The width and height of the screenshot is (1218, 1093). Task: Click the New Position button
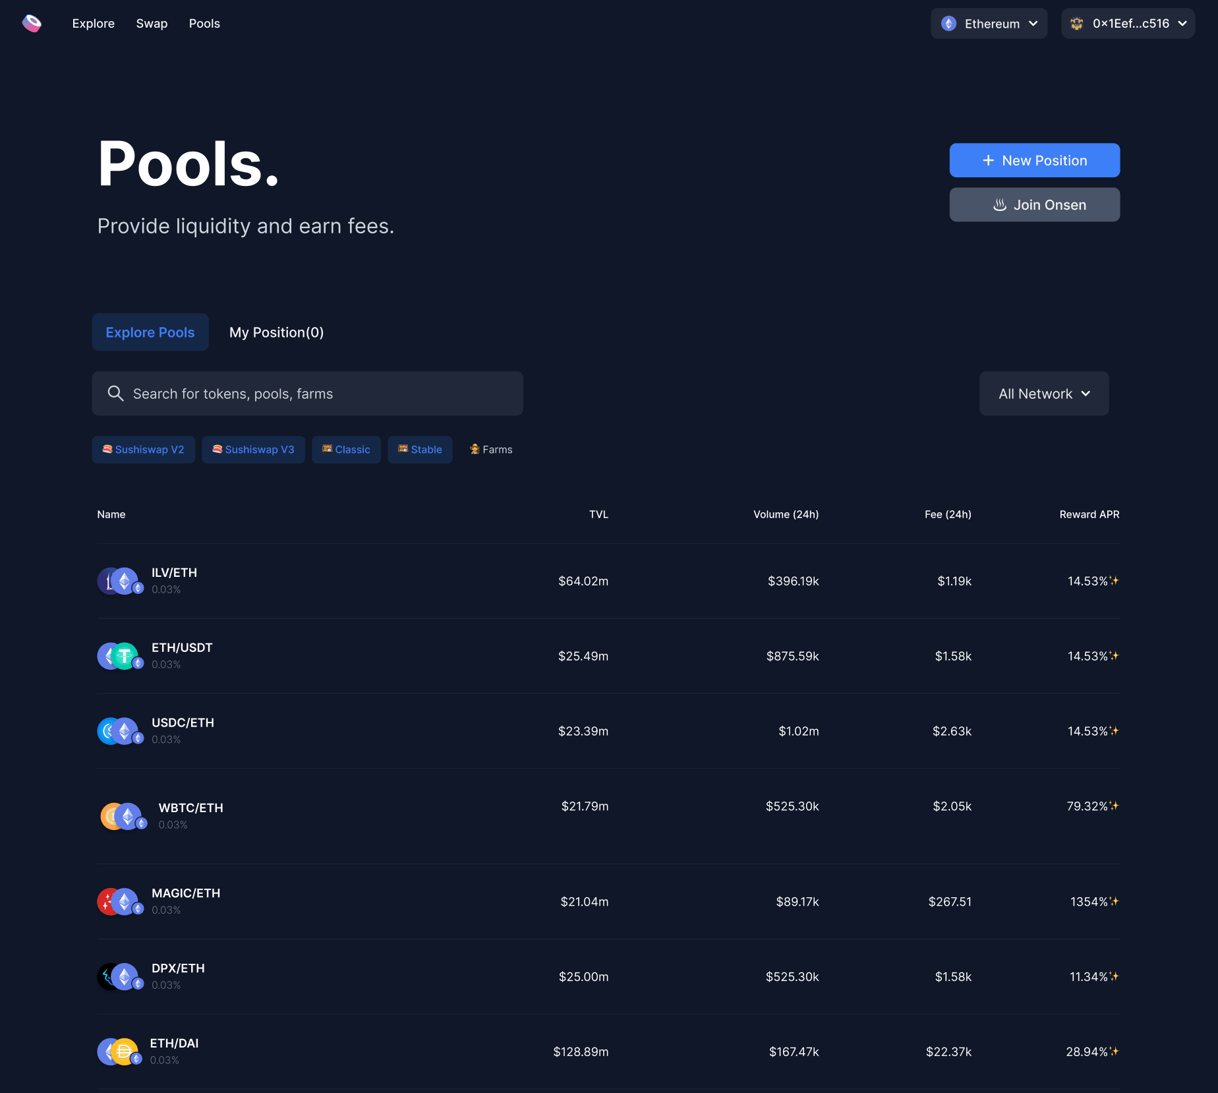pyautogui.click(x=1034, y=160)
